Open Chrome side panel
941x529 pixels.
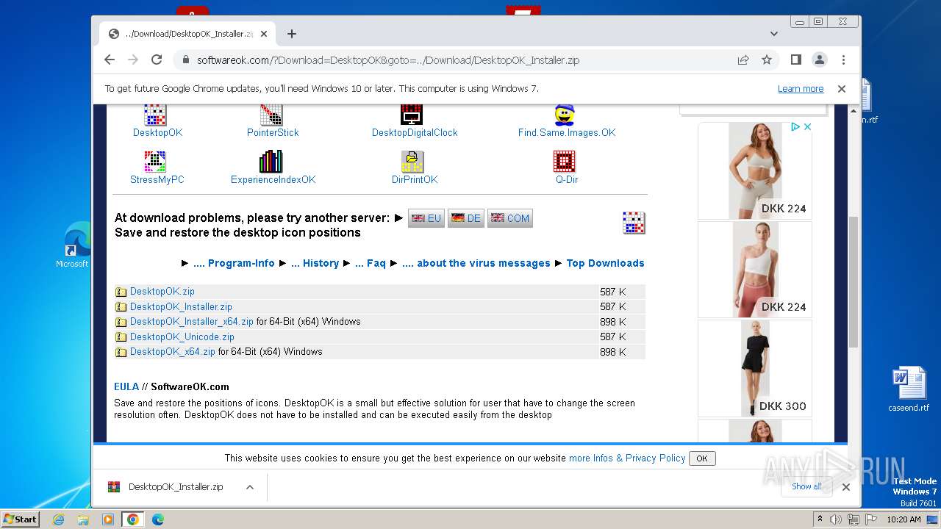(x=795, y=60)
